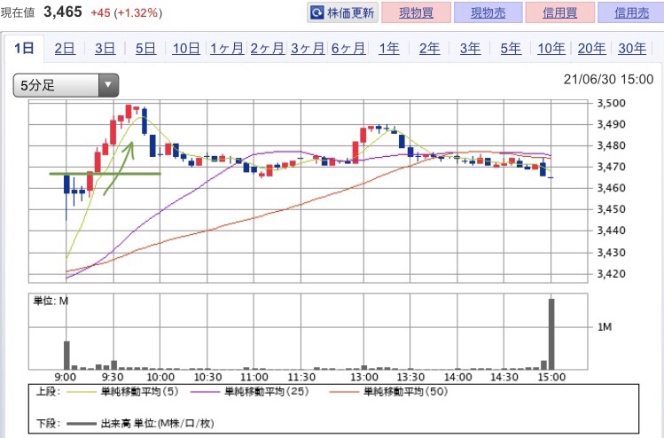Open 信用売 margin sell order
The image size is (664, 438).
pos(631,12)
